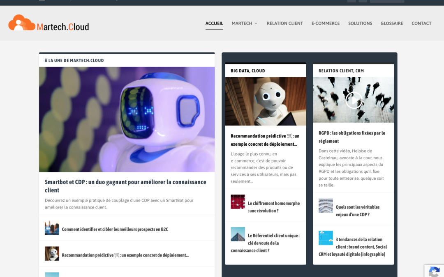444x277 pixels.
Task: Open left-column 'Recommandation prédictive' list link
Action: coord(125,255)
